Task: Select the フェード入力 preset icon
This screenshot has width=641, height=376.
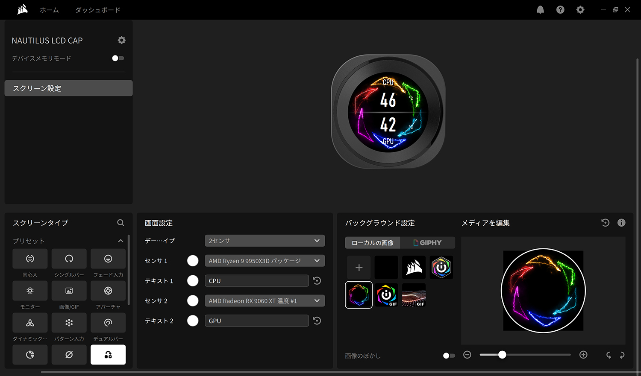Action: click(x=108, y=259)
